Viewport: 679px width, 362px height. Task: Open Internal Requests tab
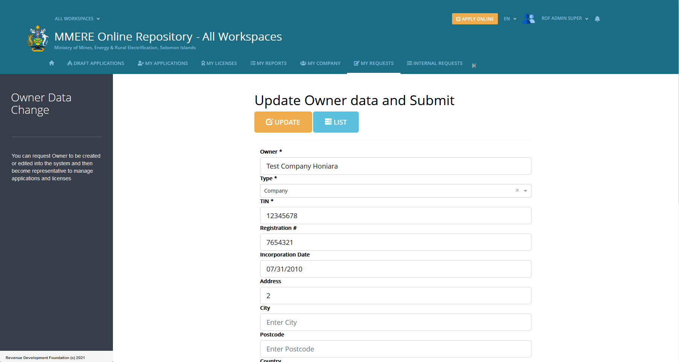tap(435, 63)
